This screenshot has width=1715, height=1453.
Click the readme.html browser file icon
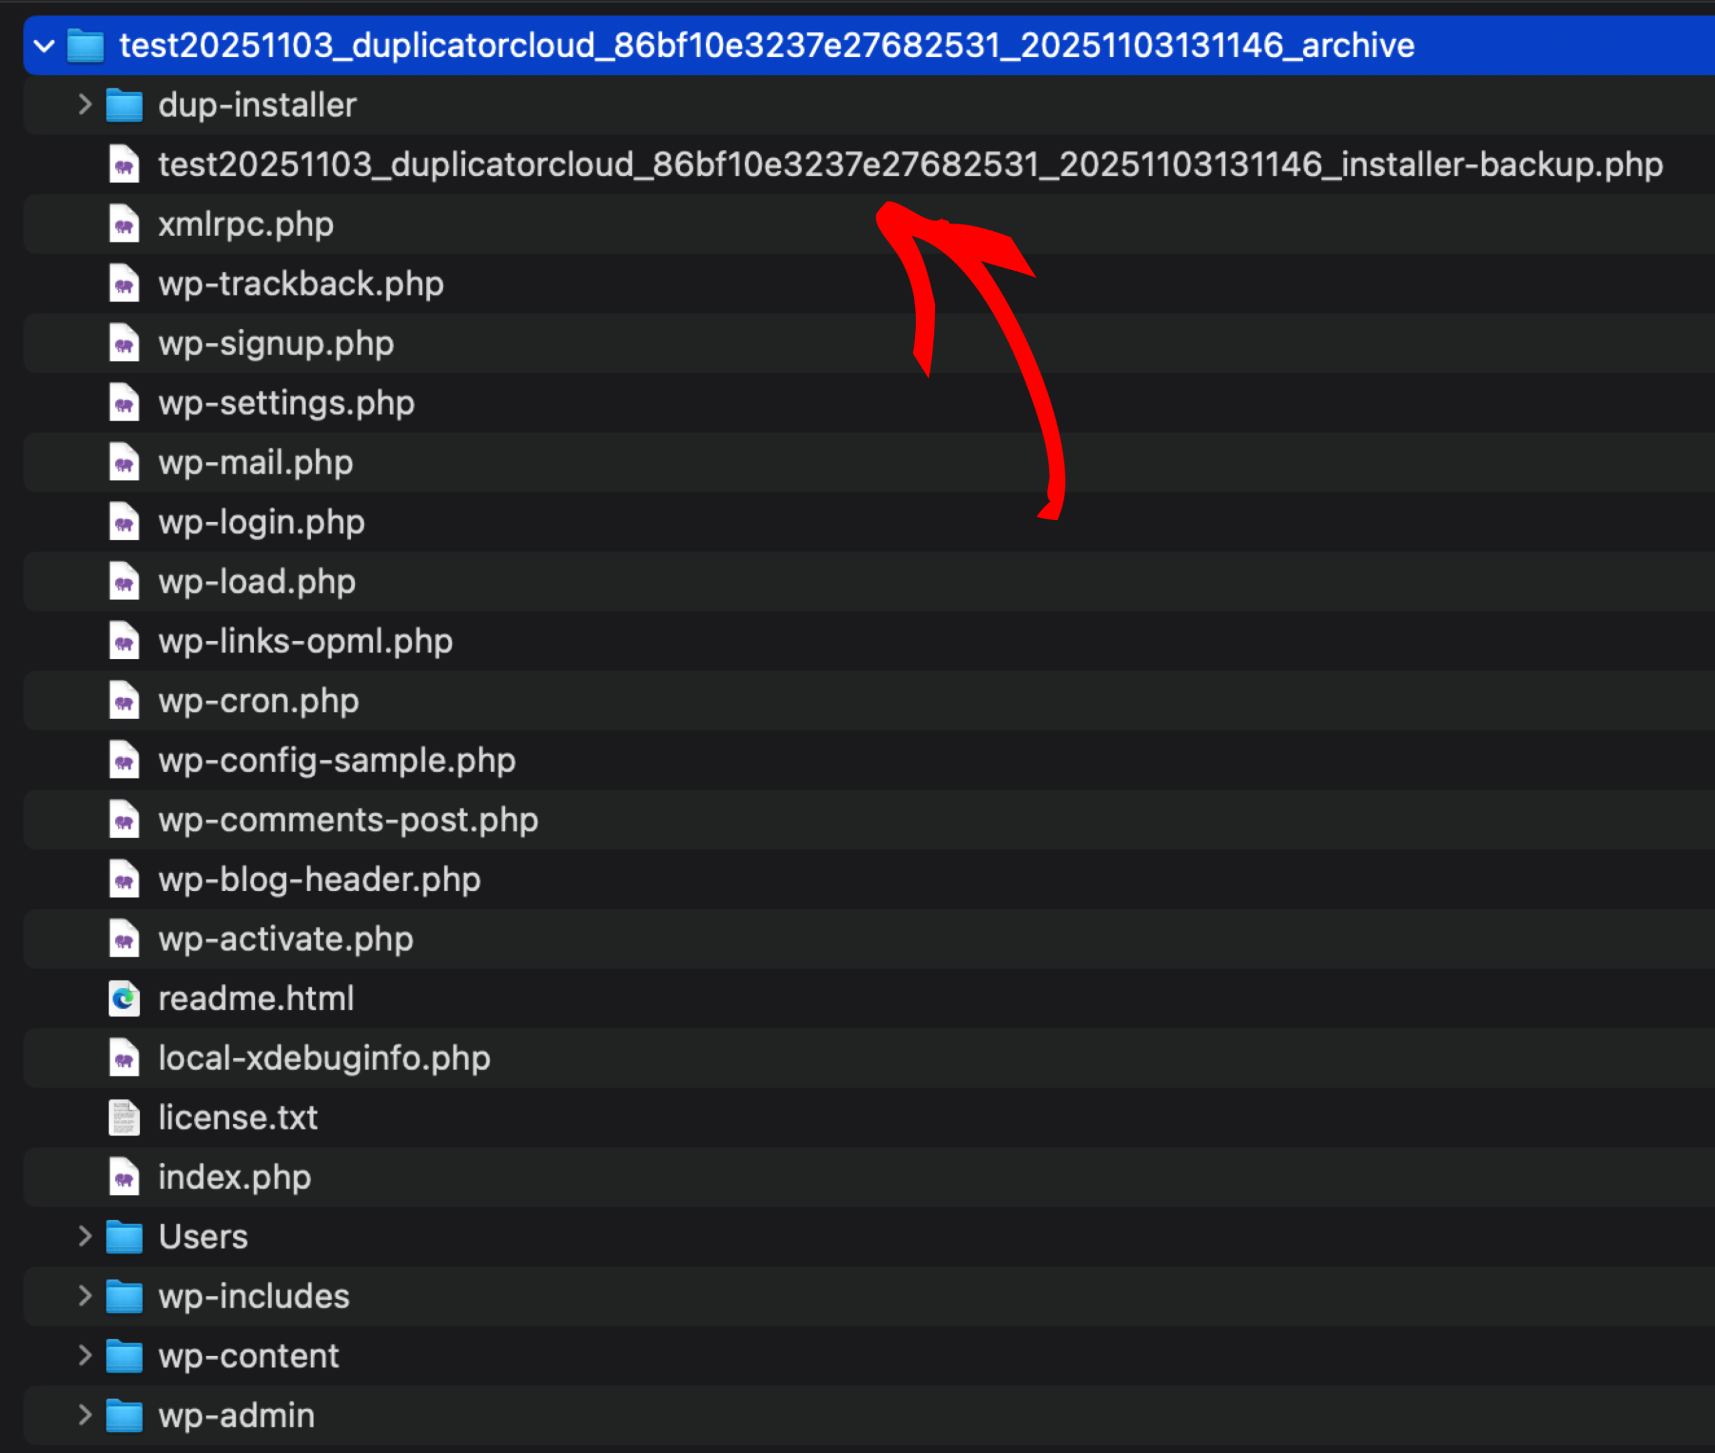(123, 998)
